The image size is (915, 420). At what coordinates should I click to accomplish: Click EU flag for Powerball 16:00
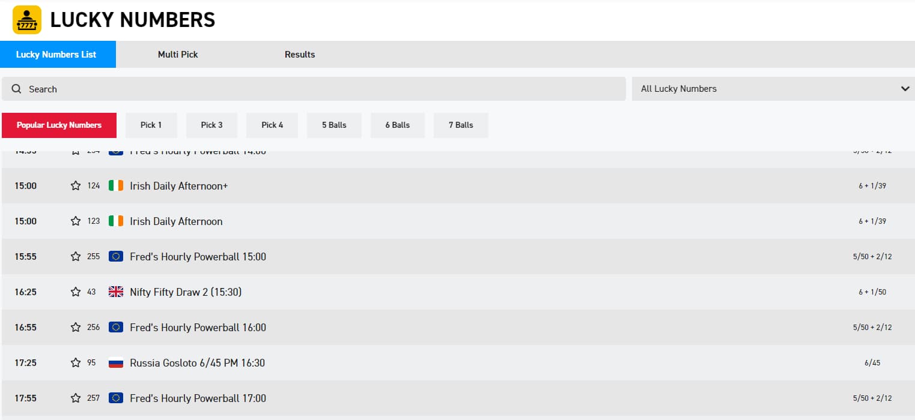click(x=116, y=328)
